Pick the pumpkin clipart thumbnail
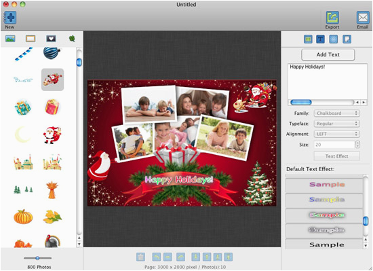 (23, 217)
